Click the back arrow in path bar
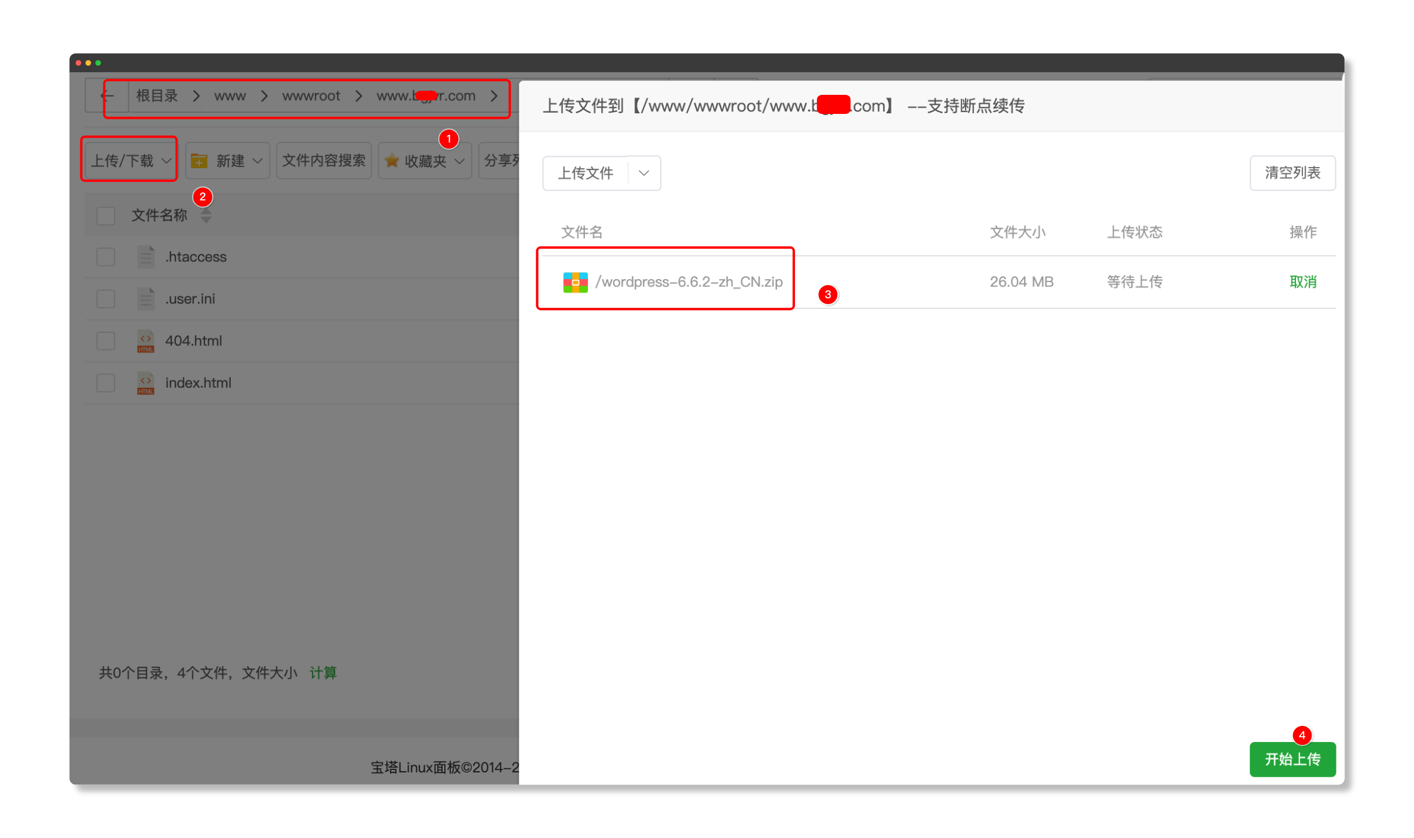 pyautogui.click(x=108, y=96)
